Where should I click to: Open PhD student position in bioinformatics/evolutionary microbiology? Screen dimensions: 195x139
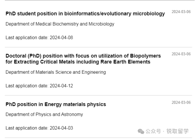click(85, 14)
